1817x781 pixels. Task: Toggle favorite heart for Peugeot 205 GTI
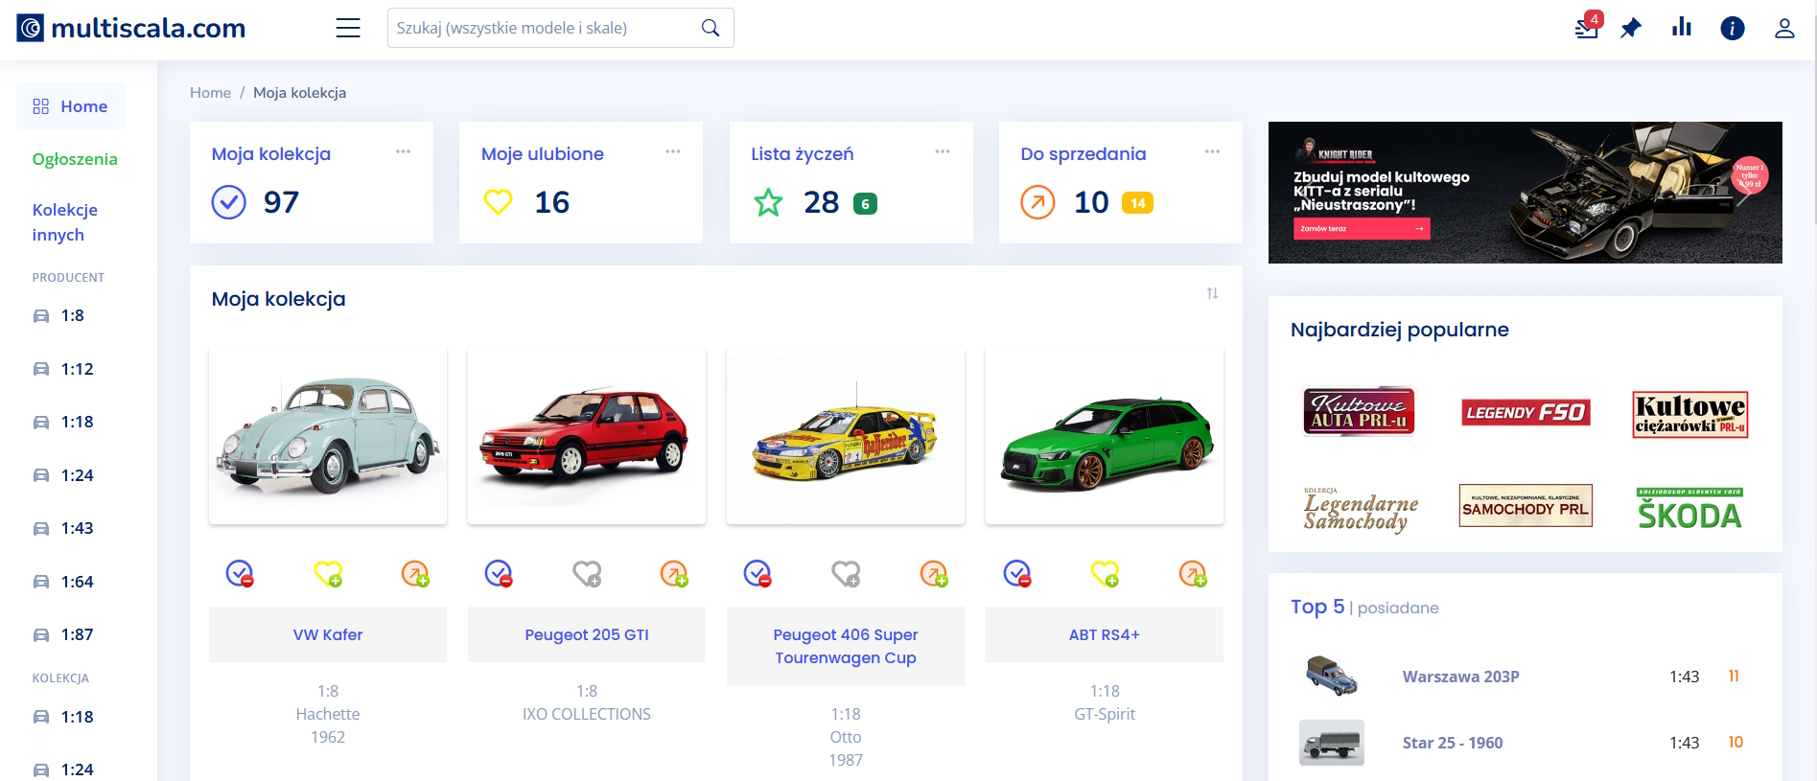tap(587, 574)
